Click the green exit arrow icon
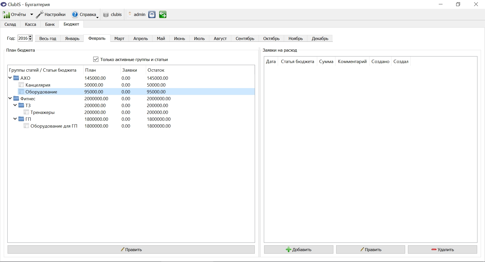Image resolution: width=485 pixels, height=262 pixels. 163,15
